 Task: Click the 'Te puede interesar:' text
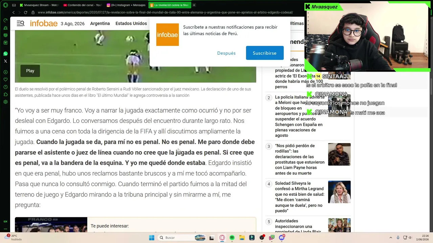point(110,226)
